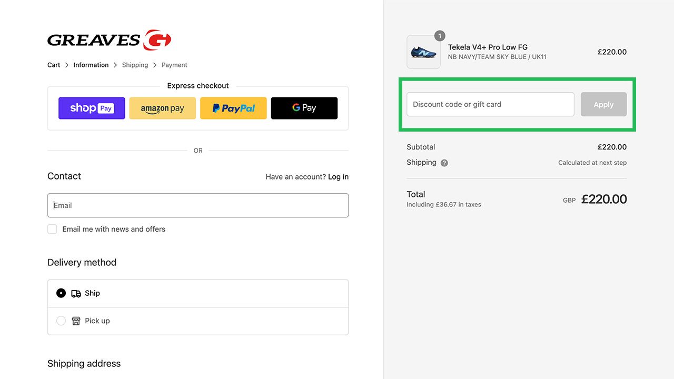Click the Contact heading
This screenshot has width=674, height=379.
64,176
